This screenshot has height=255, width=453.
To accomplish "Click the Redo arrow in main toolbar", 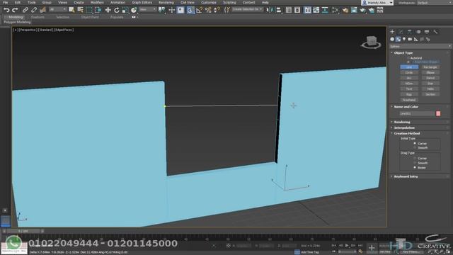I will pos(15,10).
